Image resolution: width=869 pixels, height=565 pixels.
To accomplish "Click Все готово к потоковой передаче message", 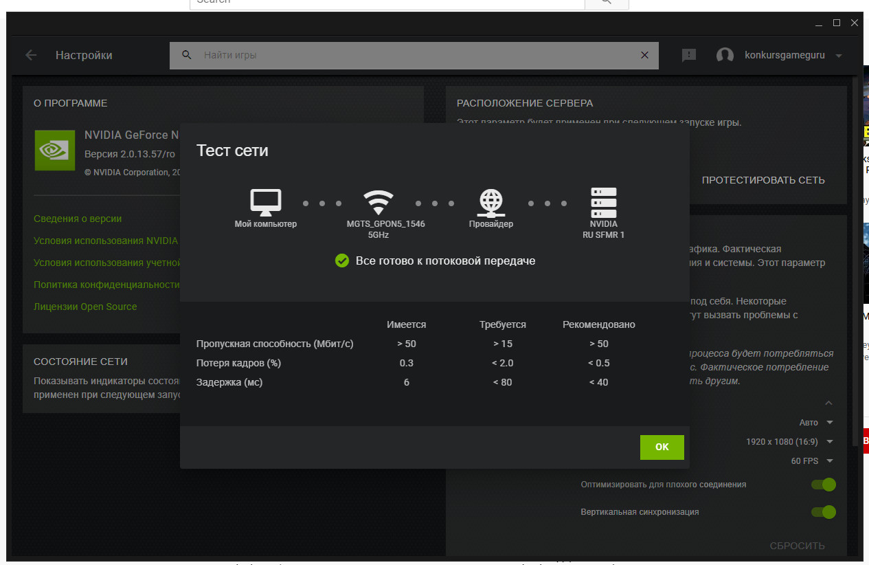I will [445, 261].
